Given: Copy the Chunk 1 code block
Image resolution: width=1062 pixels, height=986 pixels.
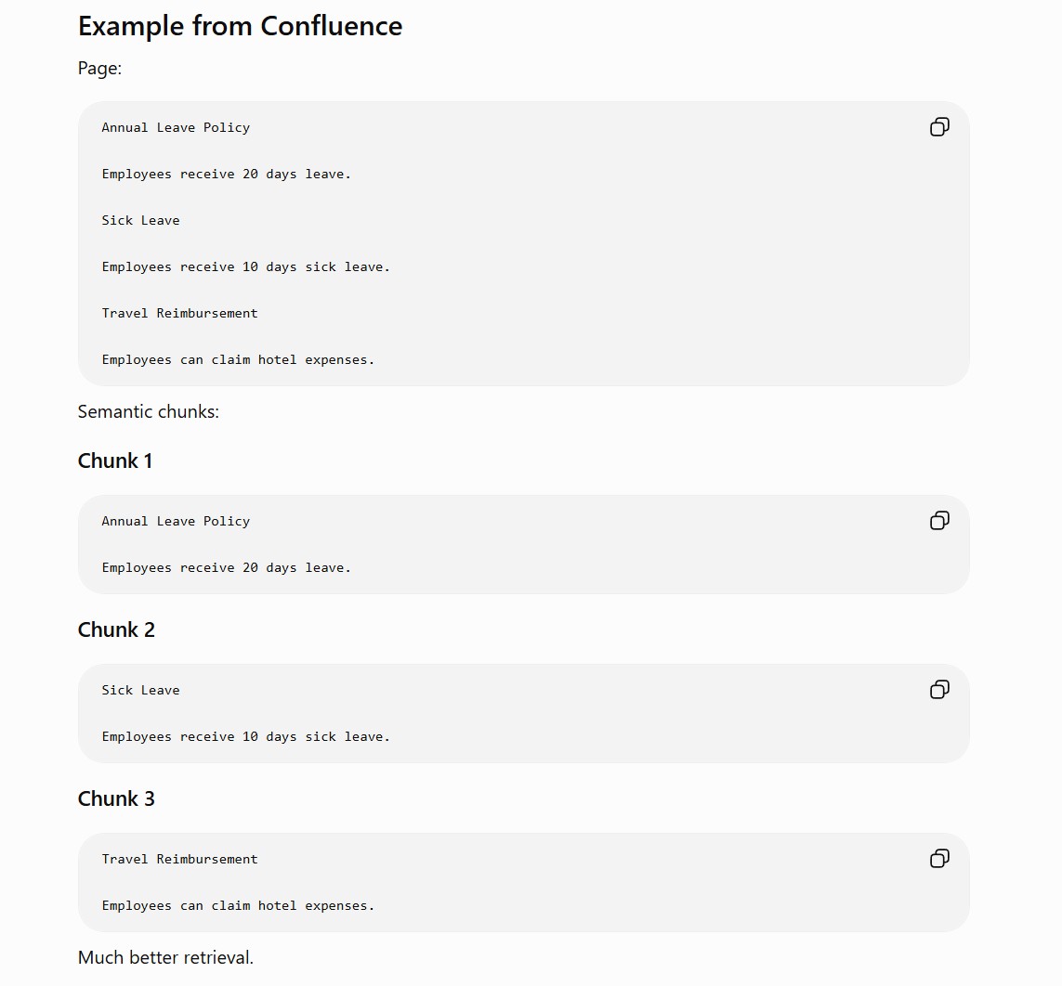Looking at the screenshot, I should (939, 521).
